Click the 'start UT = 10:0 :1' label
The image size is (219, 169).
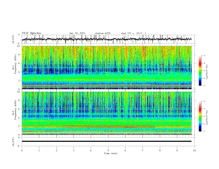(134, 33)
